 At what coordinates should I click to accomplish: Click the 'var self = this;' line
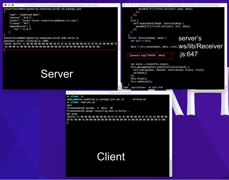point(141,41)
